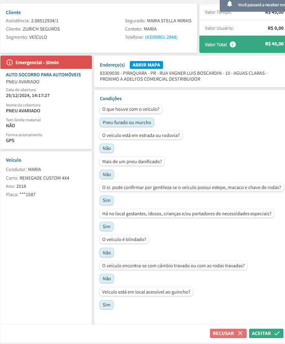Click the question about estepe, macaco and chave

[192, 187]
